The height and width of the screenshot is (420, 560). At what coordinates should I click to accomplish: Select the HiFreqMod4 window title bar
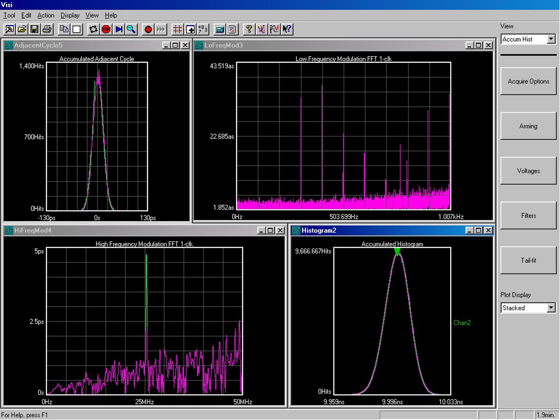click(144, 230)
